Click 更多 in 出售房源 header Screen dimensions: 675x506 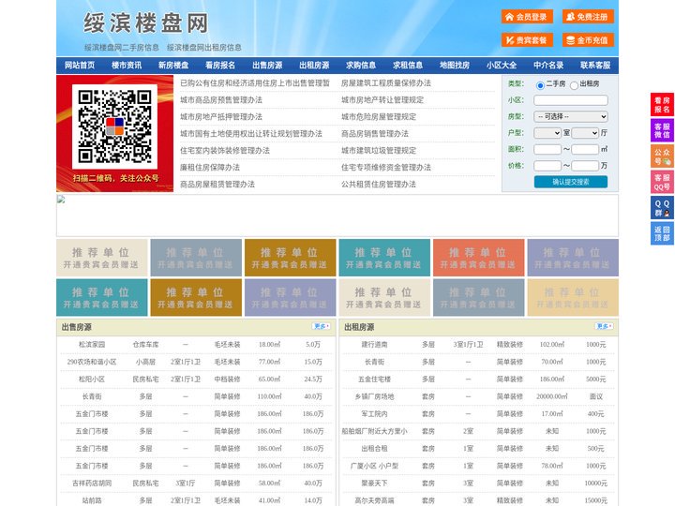[x=322, y=327]
